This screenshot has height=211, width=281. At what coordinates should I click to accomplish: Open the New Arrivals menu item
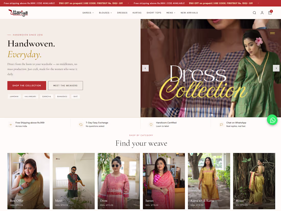click(x=189, y=13)
